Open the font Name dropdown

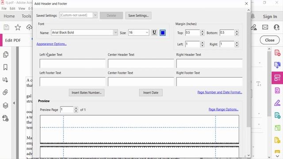pos(115,33)
